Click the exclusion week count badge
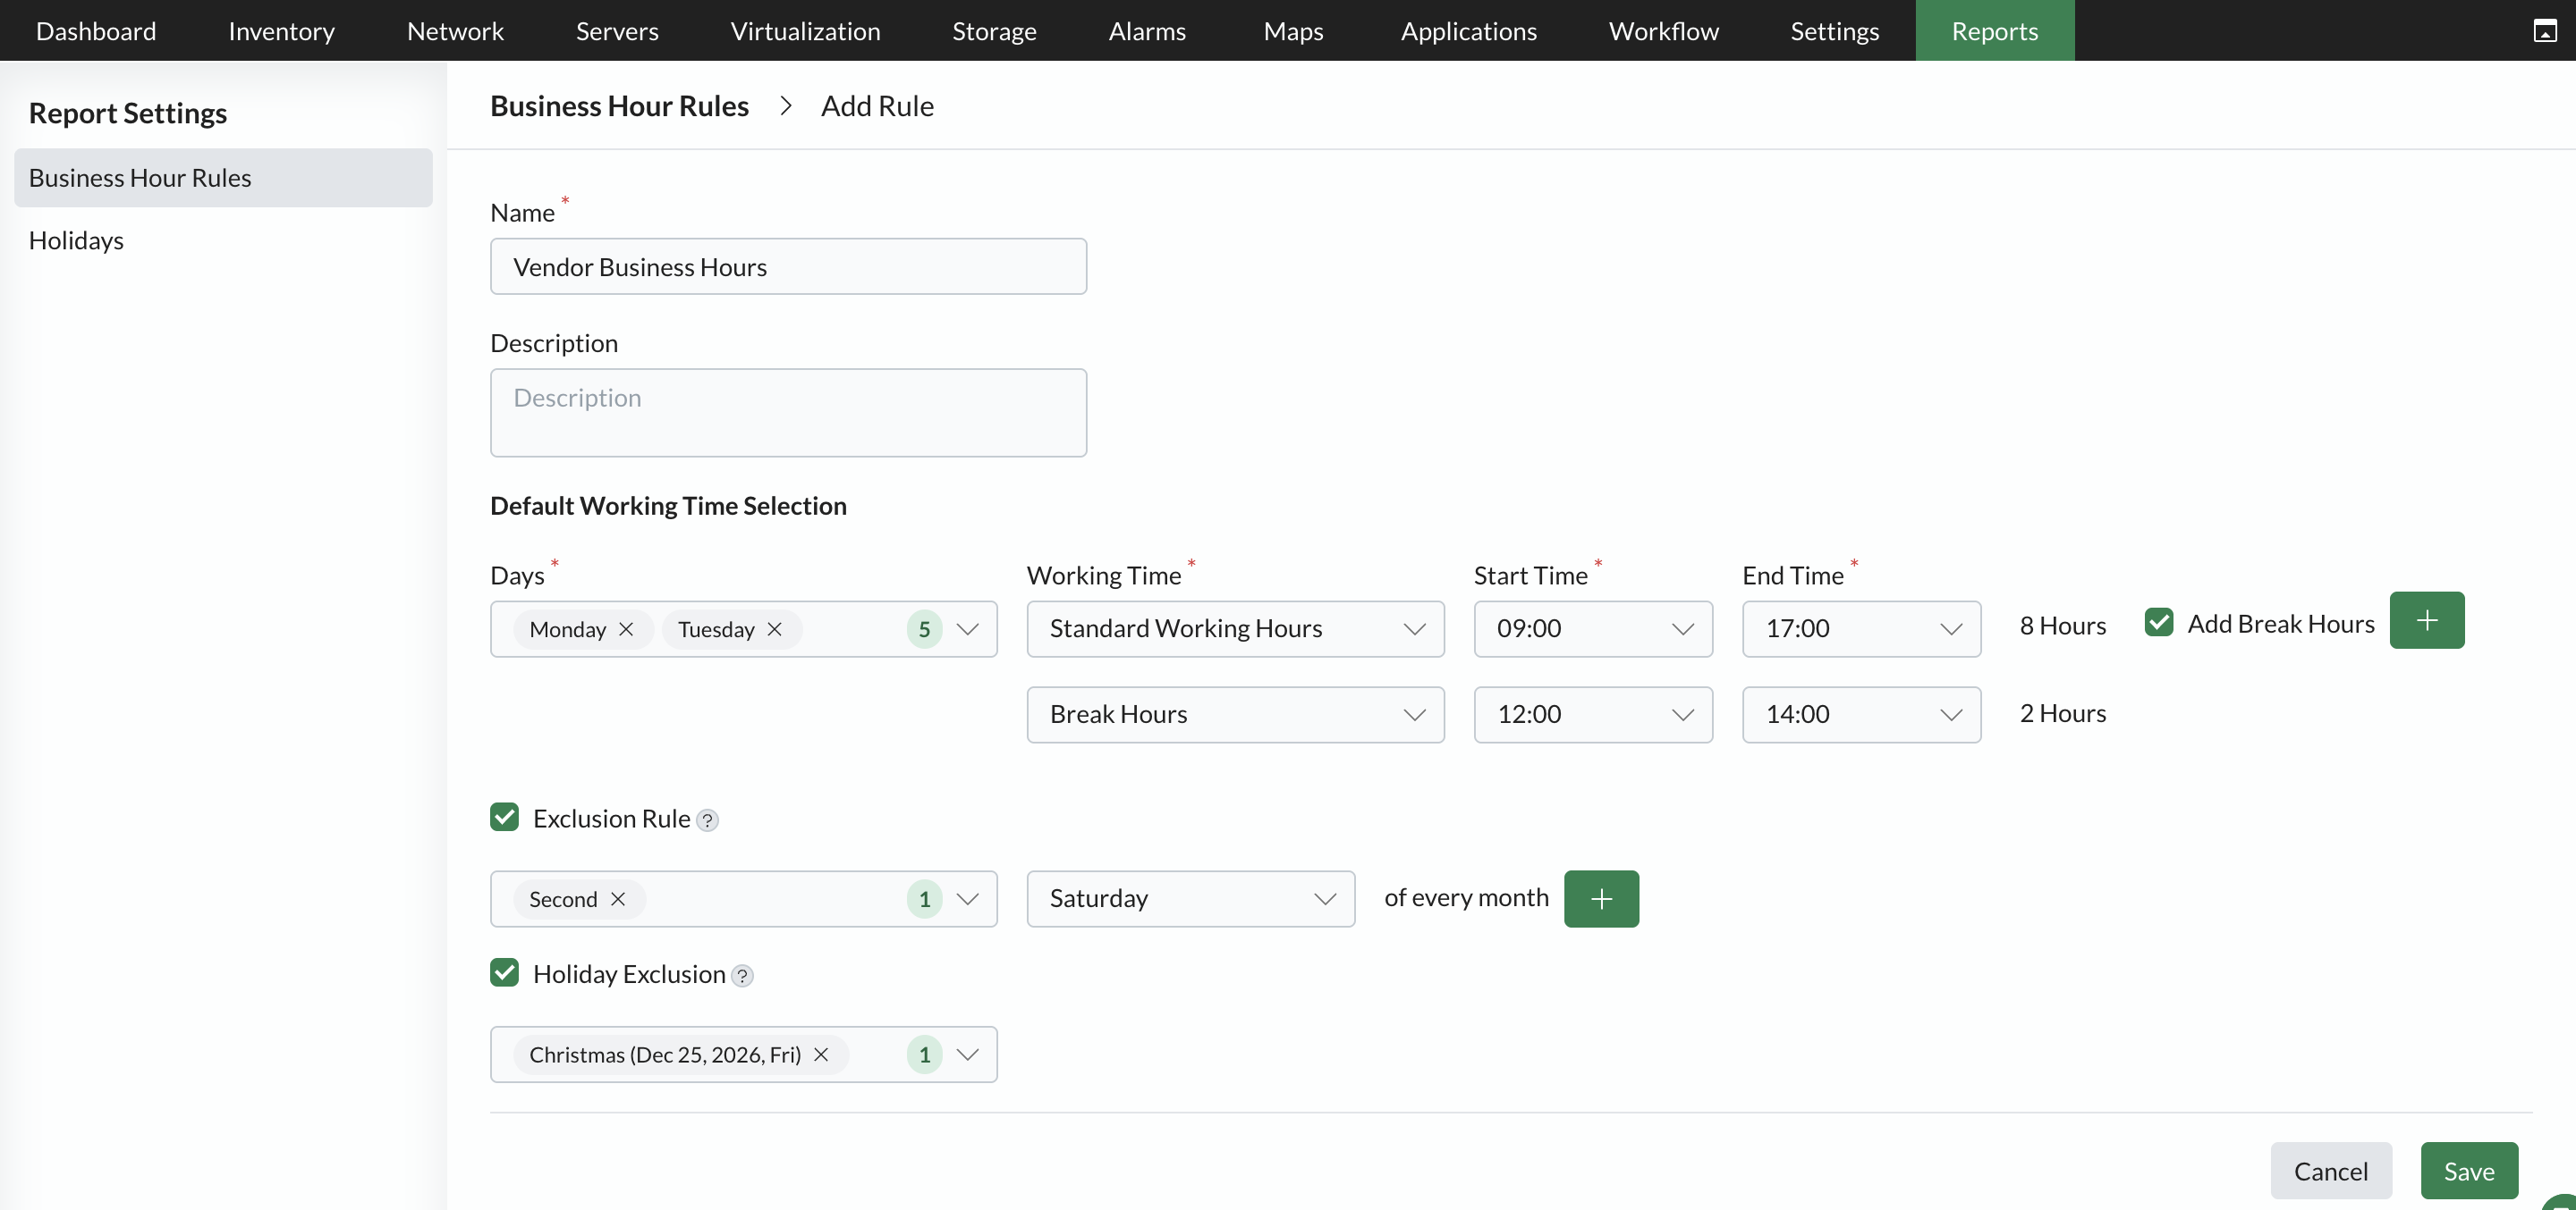This screenshot has width=2576, height=1210. [x=924, y=899]
